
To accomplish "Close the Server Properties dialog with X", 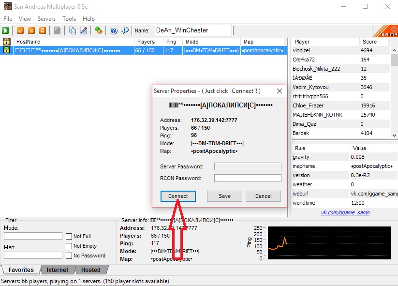I will [x=280, y=91].
